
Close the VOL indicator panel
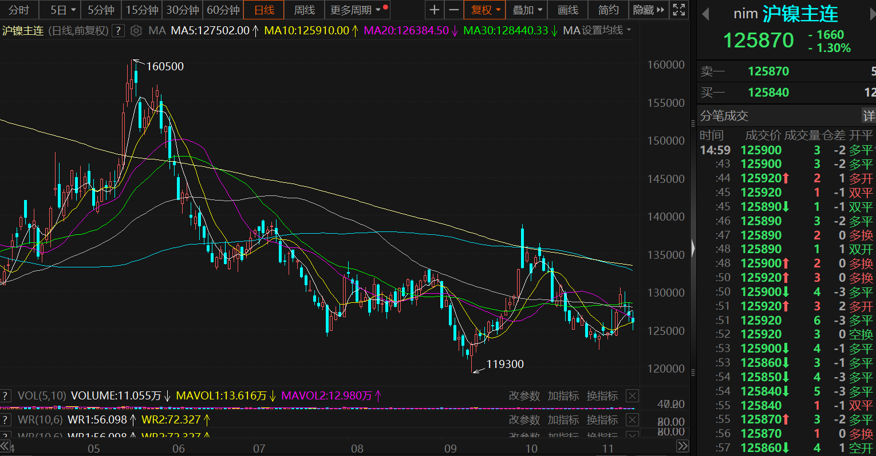[x=632, y=396]
